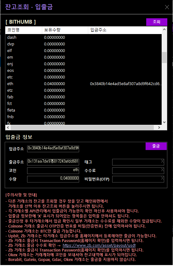This screenshot has width=173, height=266.
Task: Click the 출금 withdraw button
Action: coord(156,146)
